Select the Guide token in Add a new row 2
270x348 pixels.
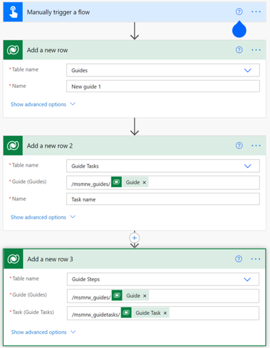130,182
